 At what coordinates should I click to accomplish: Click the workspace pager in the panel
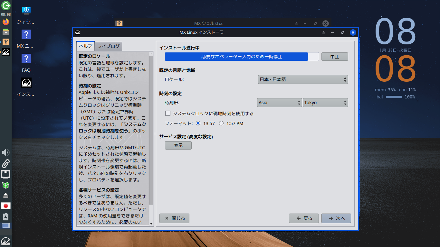click(6, 225)
